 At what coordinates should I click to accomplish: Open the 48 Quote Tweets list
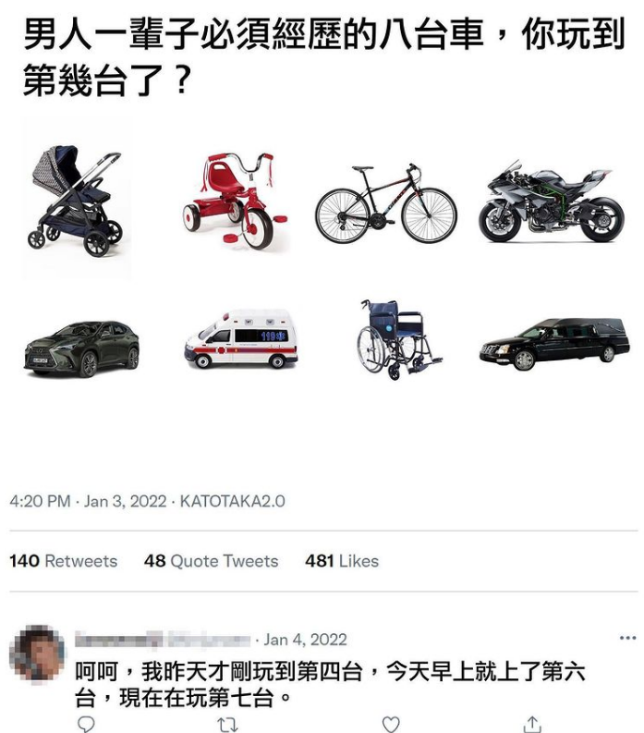[212, 561]
